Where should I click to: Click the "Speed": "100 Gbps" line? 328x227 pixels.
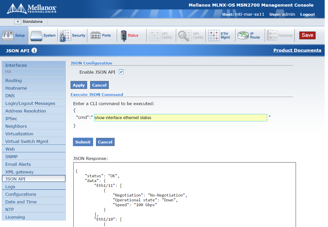pos(135,205)
